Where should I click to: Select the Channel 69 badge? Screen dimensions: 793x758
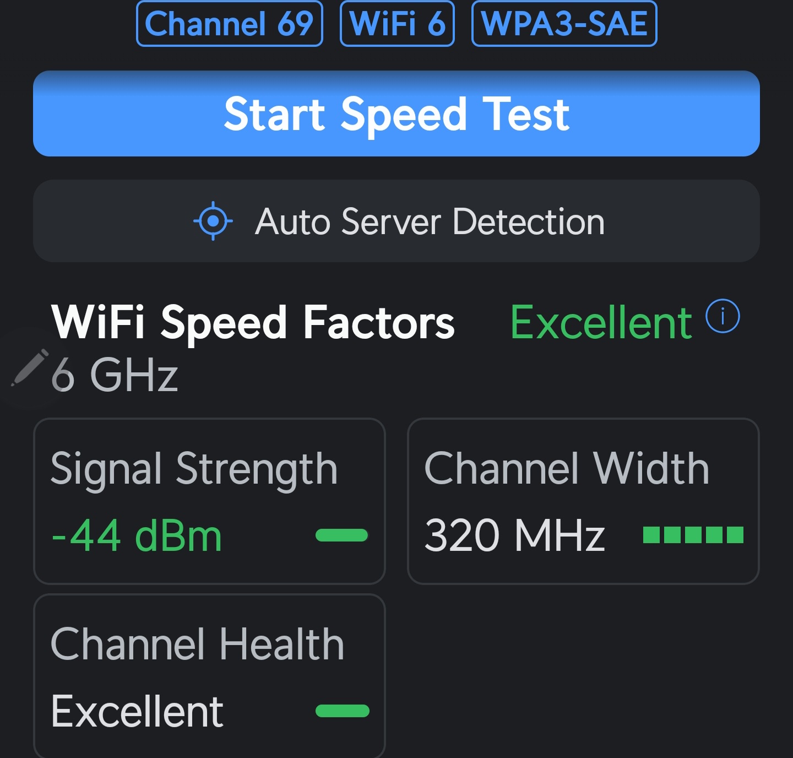pos(229,24)
